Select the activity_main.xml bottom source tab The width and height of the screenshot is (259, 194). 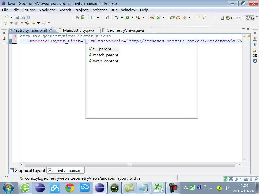(x=66, y=171)
